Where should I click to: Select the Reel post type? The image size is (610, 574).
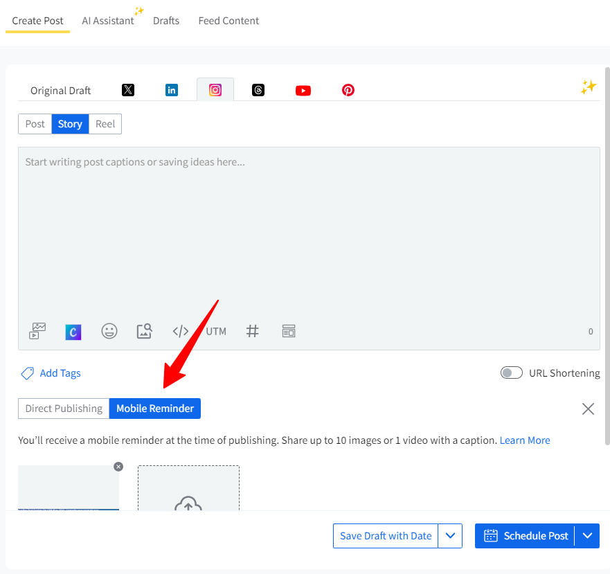tap(105, 124)
